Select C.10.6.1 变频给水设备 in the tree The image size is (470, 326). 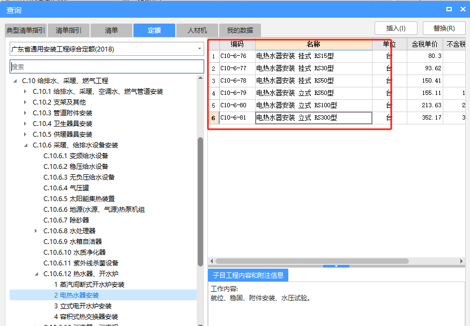[x=76, y=156]
